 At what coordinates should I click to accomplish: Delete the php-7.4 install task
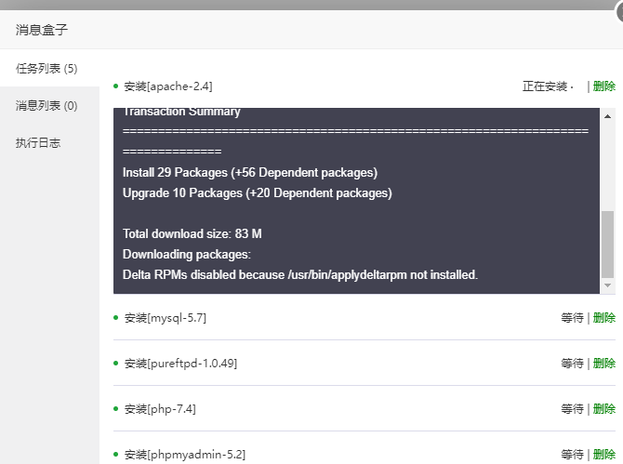tap(603, 409)
